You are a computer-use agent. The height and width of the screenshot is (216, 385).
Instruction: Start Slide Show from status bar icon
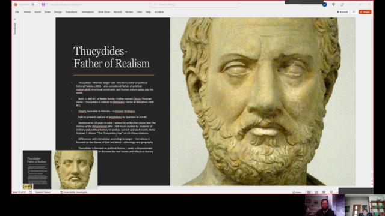pyautogui.click(x=331, y=192)
